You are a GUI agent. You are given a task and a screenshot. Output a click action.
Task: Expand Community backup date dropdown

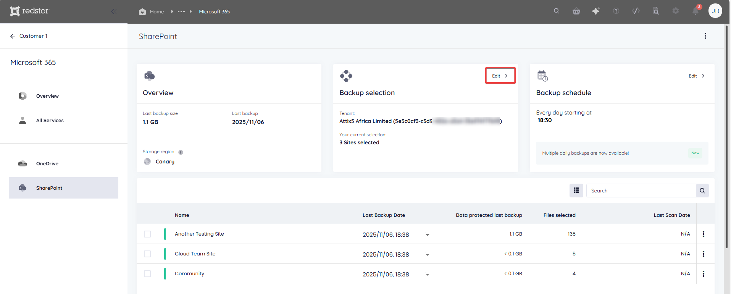point(428,275)
